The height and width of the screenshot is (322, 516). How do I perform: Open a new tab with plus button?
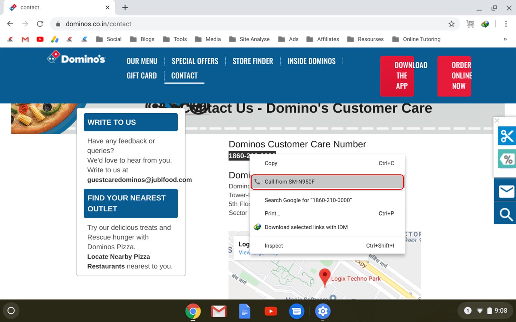(x=125, y=7)
